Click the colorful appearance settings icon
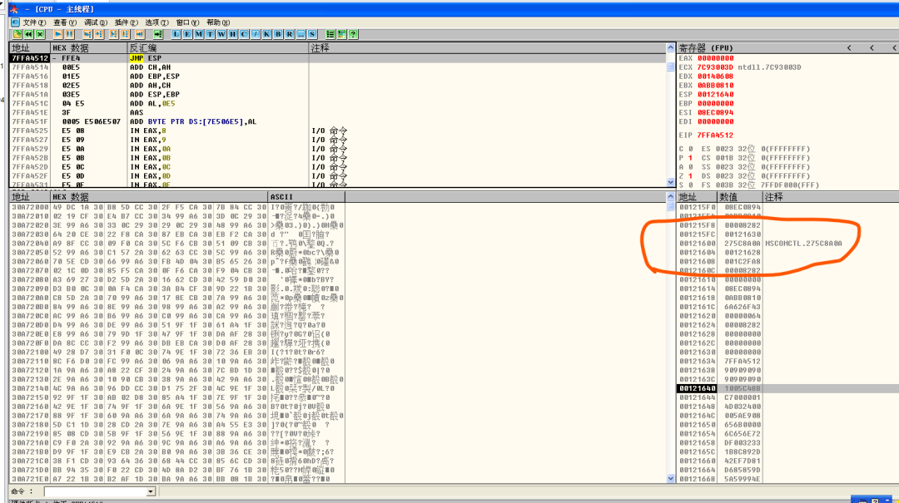899x503 pixels. [342, 34]
